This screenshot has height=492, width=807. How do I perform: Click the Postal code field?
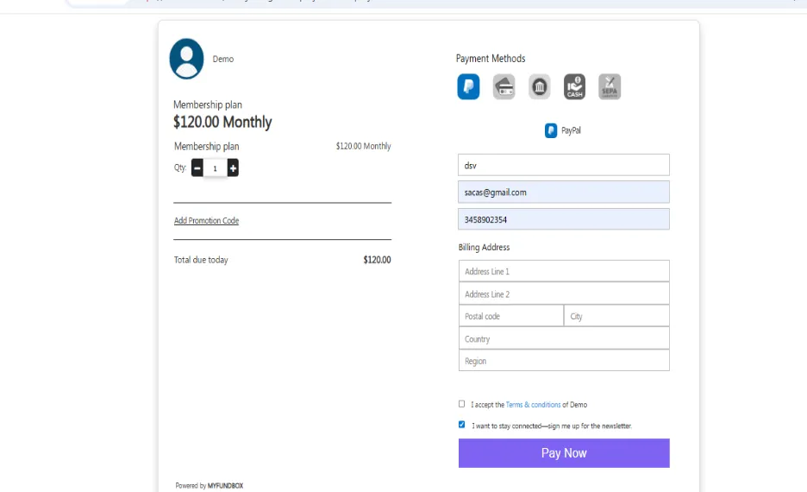pyautogui.click(x=511, y=316)
